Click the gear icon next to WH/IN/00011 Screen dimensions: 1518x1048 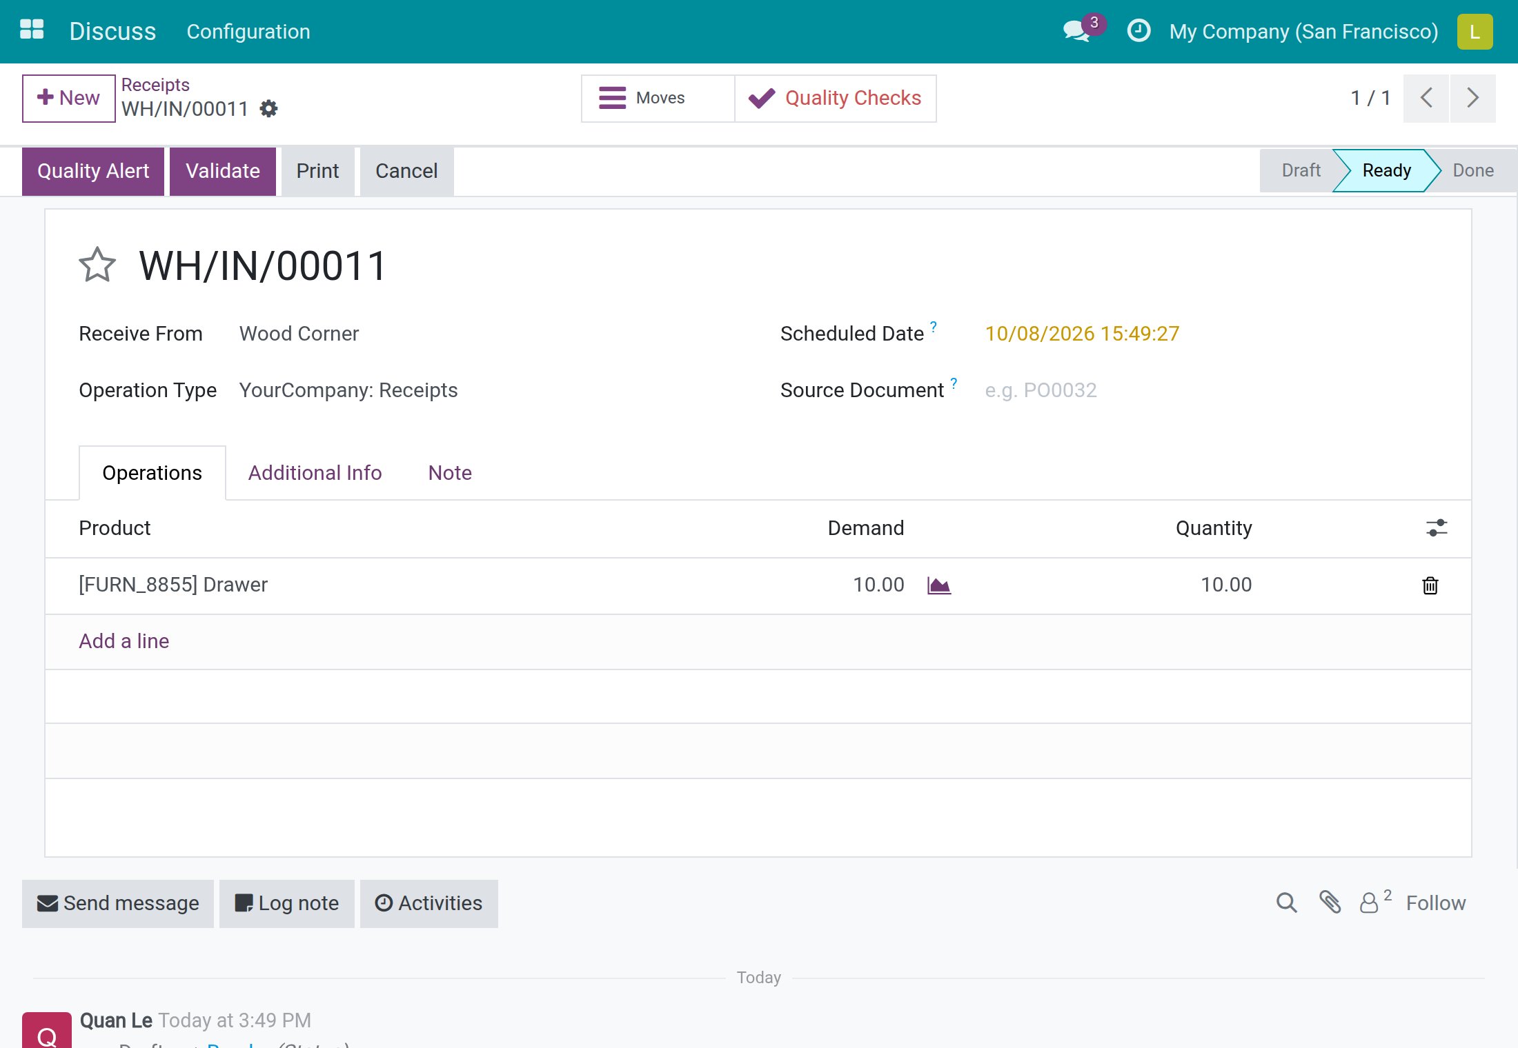(268, 109)
